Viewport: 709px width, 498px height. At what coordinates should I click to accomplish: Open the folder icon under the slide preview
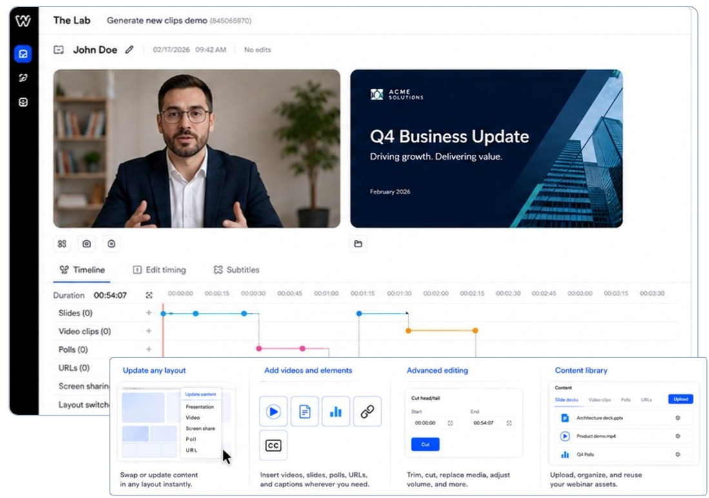point(358,244)
